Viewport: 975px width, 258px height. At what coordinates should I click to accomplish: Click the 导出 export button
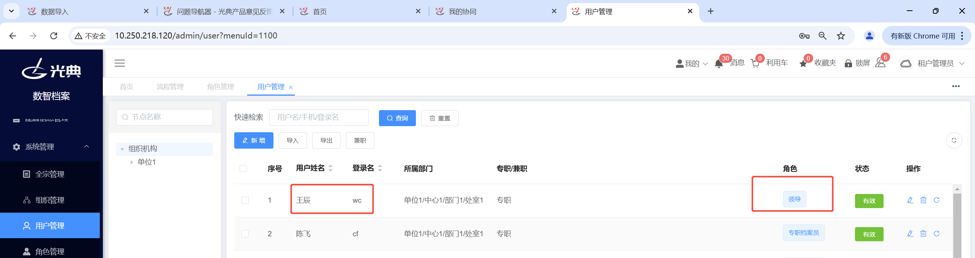click(326, 141)
